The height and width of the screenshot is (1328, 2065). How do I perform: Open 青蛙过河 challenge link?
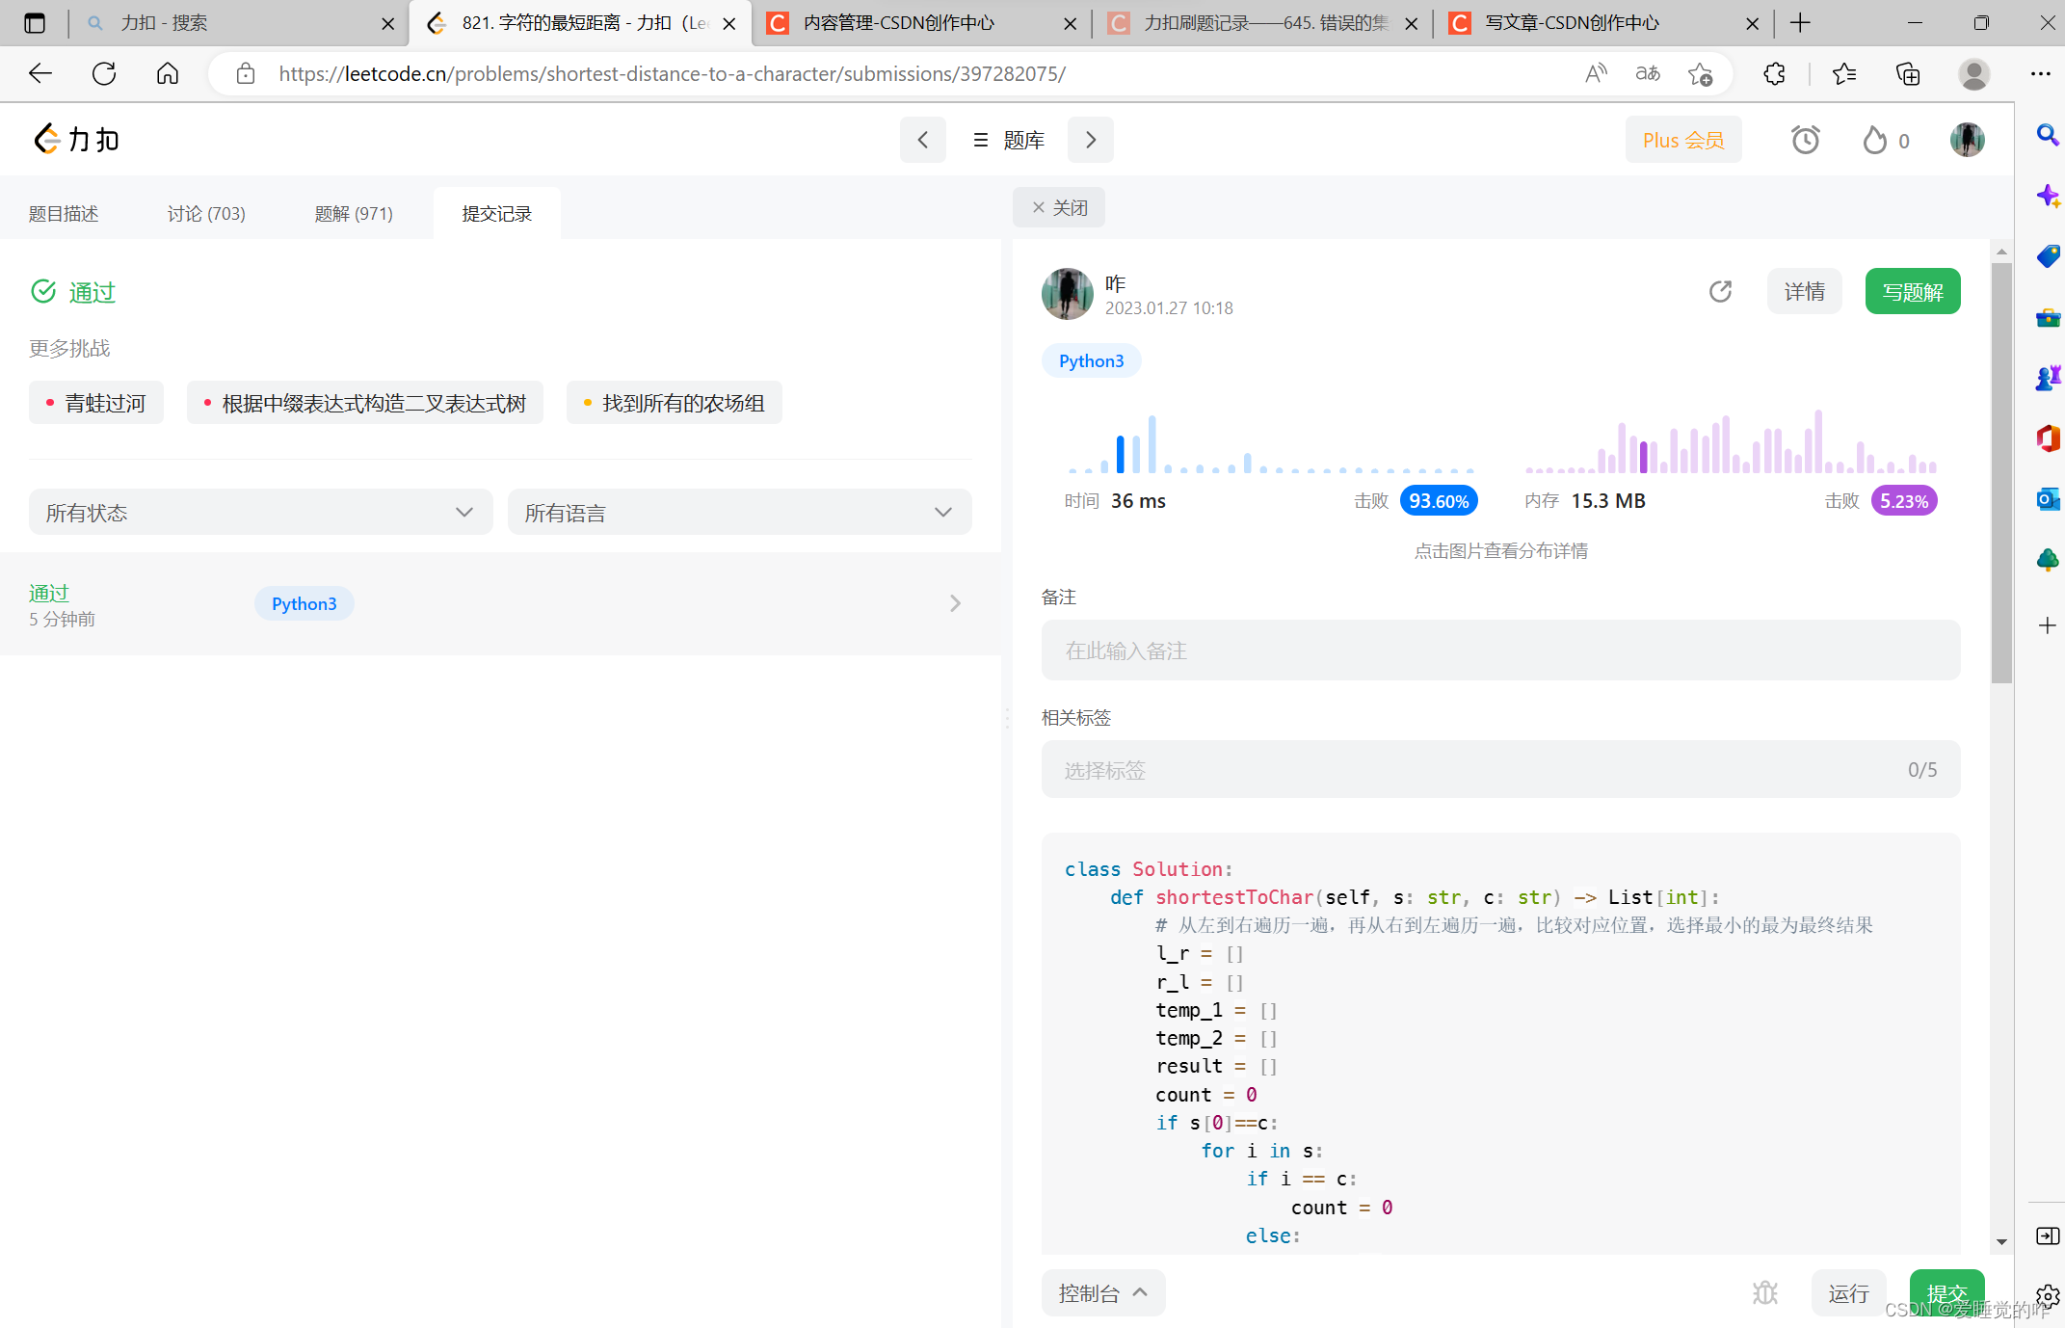pyautogui.click(x=96, y=403)
